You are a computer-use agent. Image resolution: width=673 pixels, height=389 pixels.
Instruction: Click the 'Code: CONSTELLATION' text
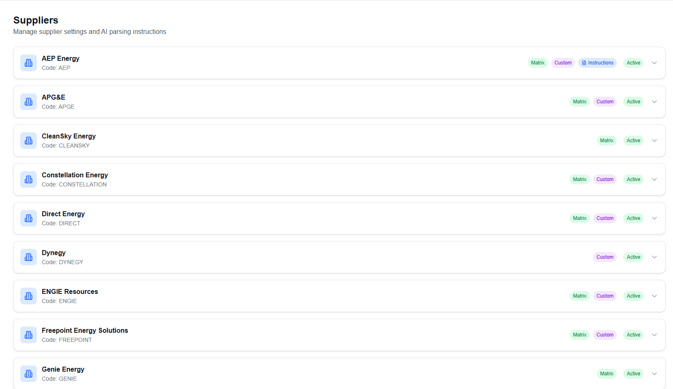coord(74,184)
